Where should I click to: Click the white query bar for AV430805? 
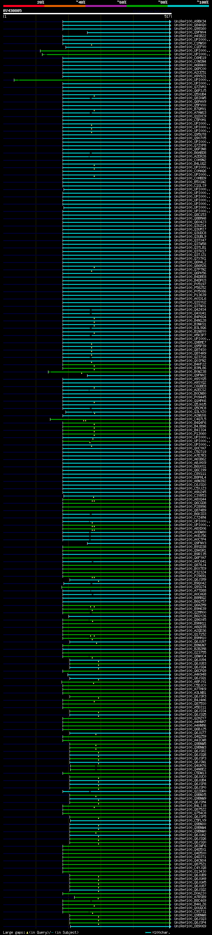point(87,14)
